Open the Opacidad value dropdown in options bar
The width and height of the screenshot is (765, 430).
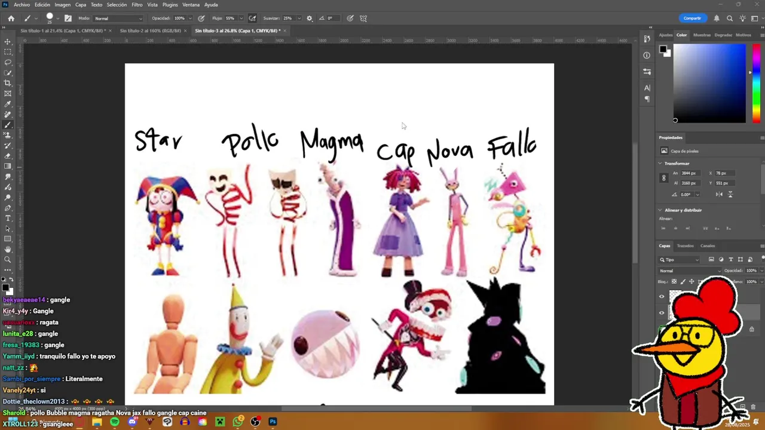[x=190, y=18]
